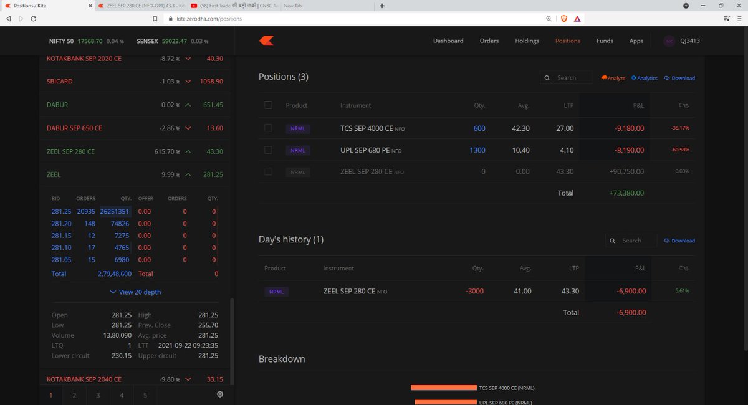Image resolution: width=748 pixels, height=405 pixels.
Task: Check the ZEEL SEP 280 CE position checkbox
Action: pos(268,171)
